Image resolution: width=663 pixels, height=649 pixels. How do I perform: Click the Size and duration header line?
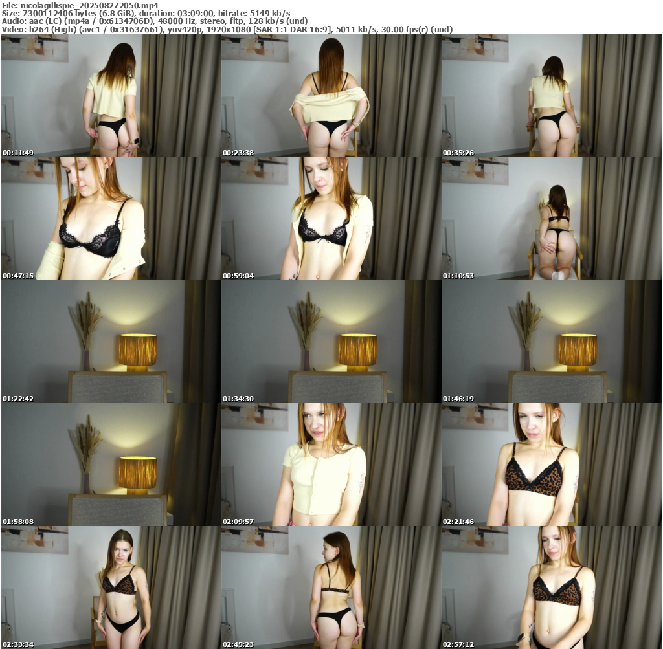[x=146, y=13]
